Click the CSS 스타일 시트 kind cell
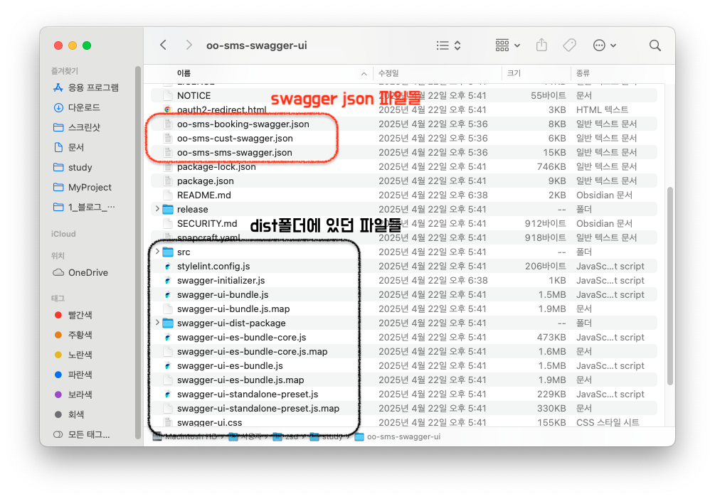This screenshot has height=499, width=715. click(x=608, y=422)
